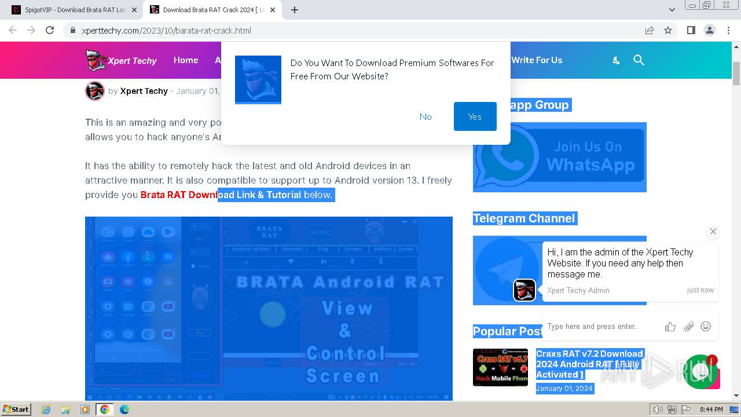741x417 pixels.
Task: Reload the current page
Action: [50, 30]
